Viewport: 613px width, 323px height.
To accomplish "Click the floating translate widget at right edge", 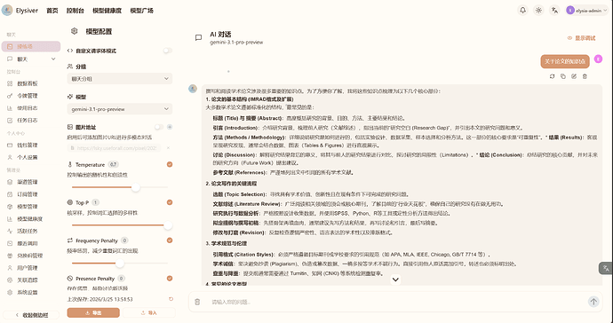I will (x=606, y=268).
